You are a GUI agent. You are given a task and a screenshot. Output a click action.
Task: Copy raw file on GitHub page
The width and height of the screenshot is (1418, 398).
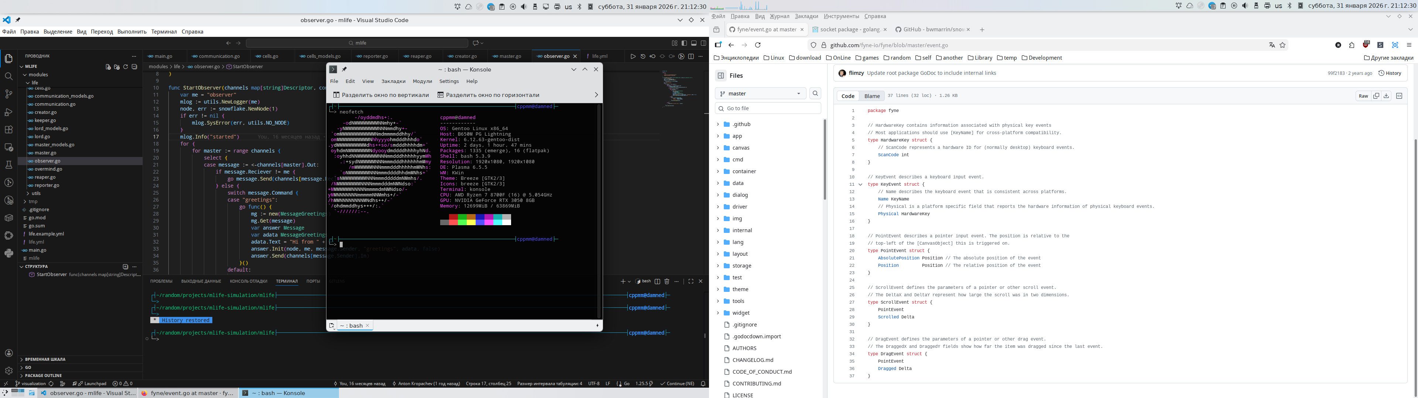pyautogui.click(x=1376, y=96)
